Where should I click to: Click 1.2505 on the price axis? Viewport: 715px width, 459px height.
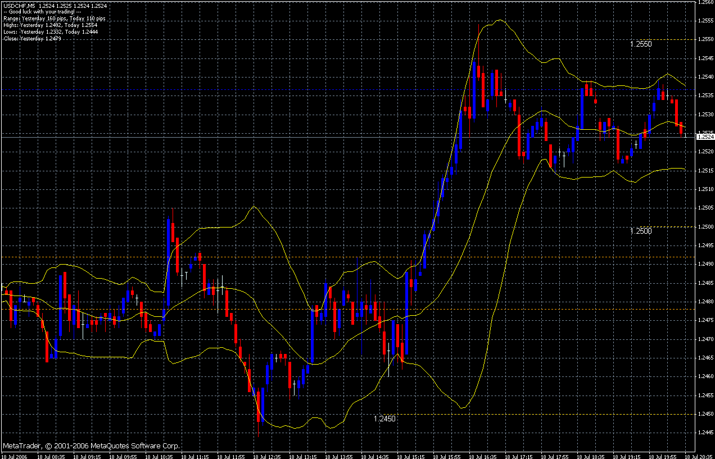tap(706, 208)
